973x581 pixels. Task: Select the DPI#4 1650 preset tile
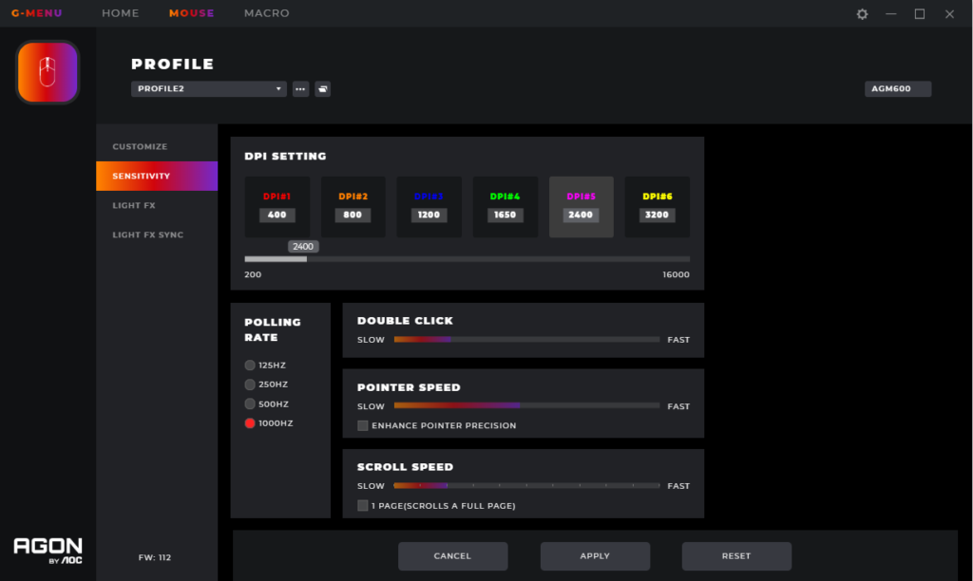pos(505,206)
